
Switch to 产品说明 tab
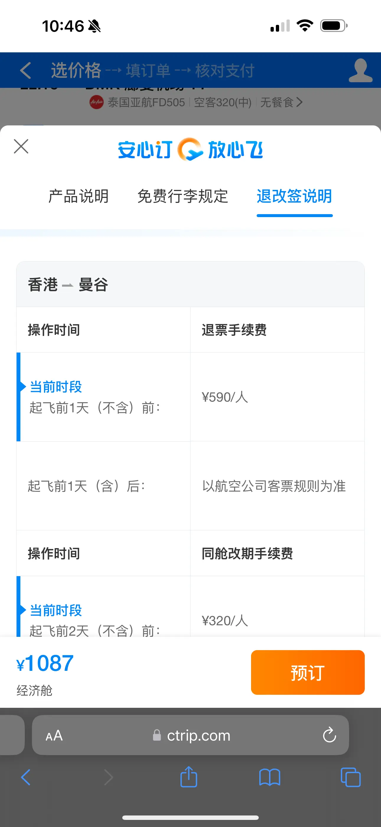tap(79, 196)
